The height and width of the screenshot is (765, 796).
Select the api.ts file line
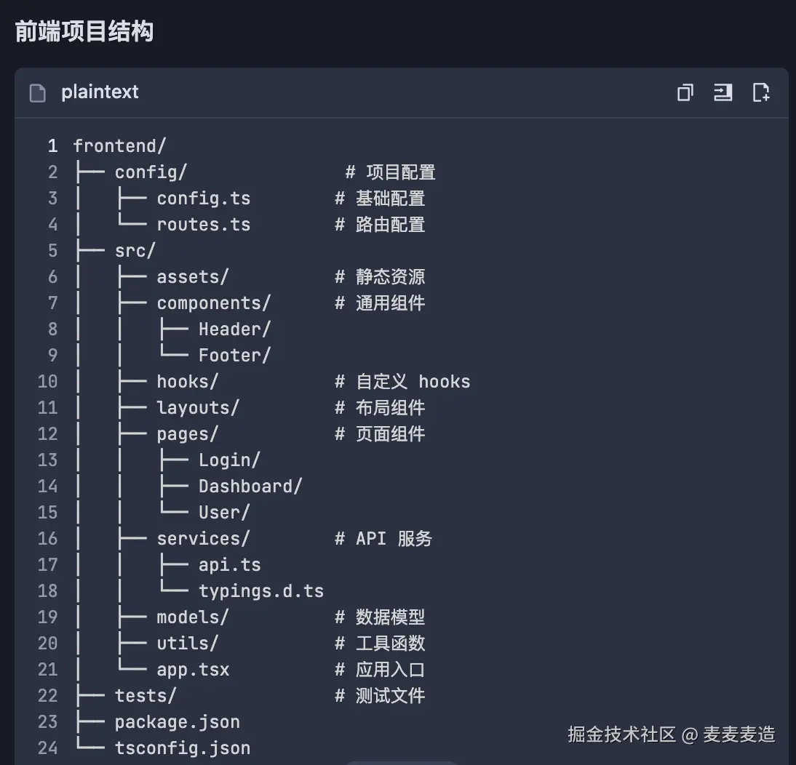(230, 564)
